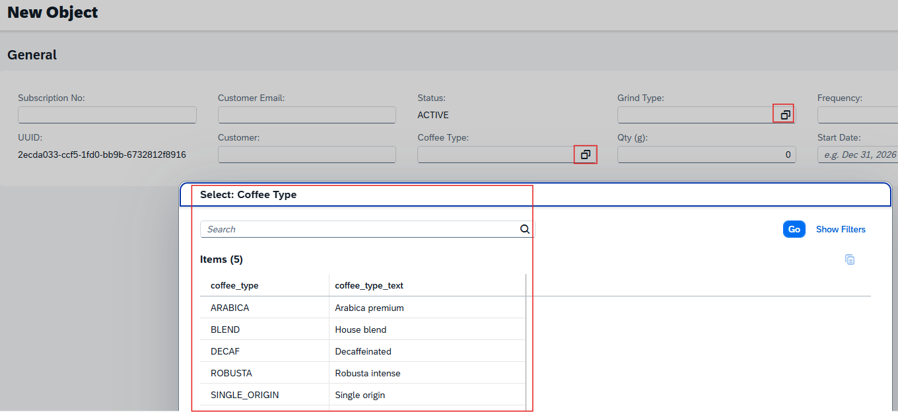Click the Qty (g) input field
Screen dimensions: 898x412
pyautogui.click(x=707, y=154)
